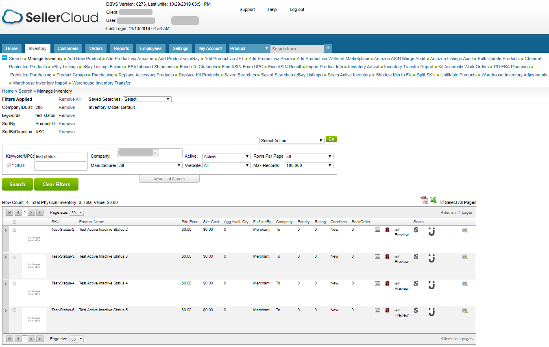Open the Active status dropdown
549x347 pixels.
227,156
